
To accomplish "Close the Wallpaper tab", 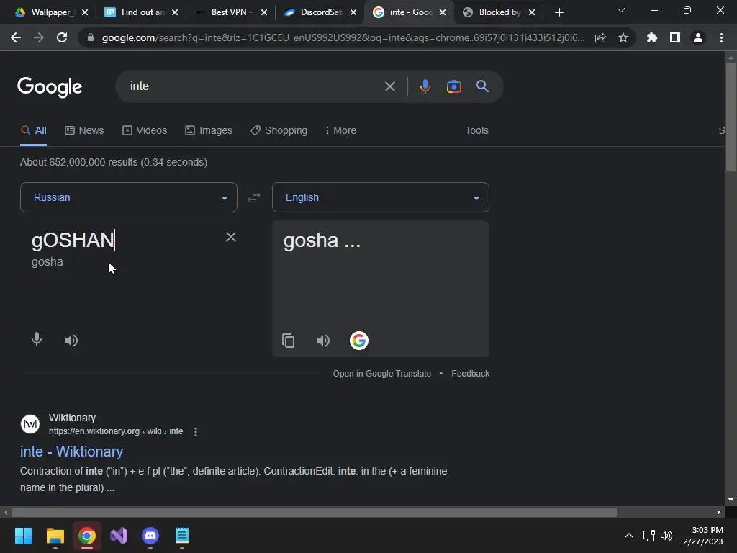I will click(85, 12).
